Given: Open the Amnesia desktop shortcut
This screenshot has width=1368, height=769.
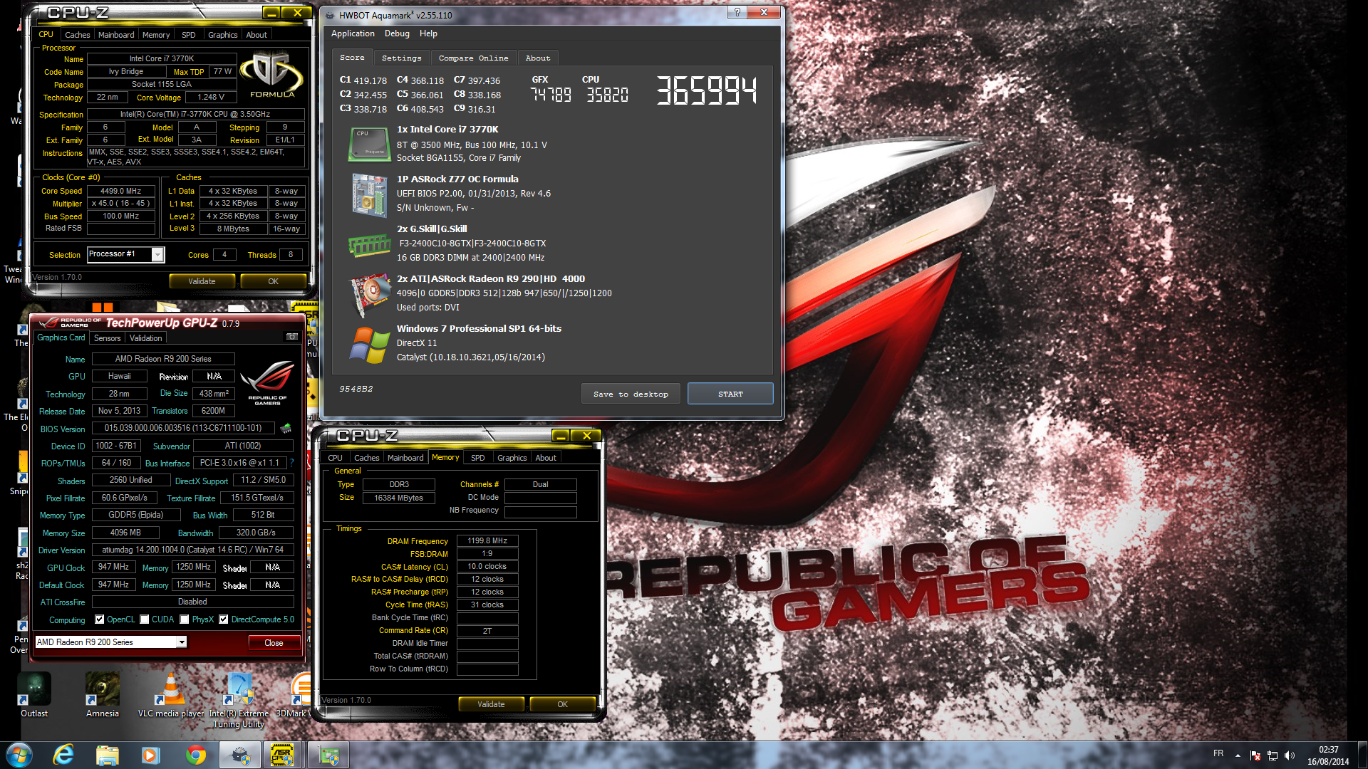Looking at the screenshot, I should (103, 696).
